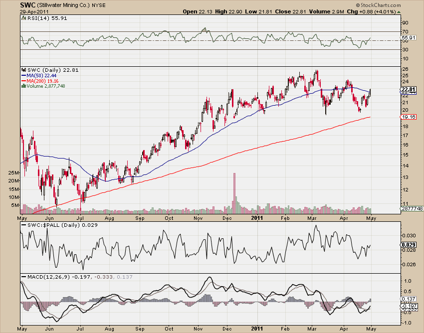Click the MACD axis value 1.0
Viewport: 424px width, 333px height.
click(x=408, y=281)
